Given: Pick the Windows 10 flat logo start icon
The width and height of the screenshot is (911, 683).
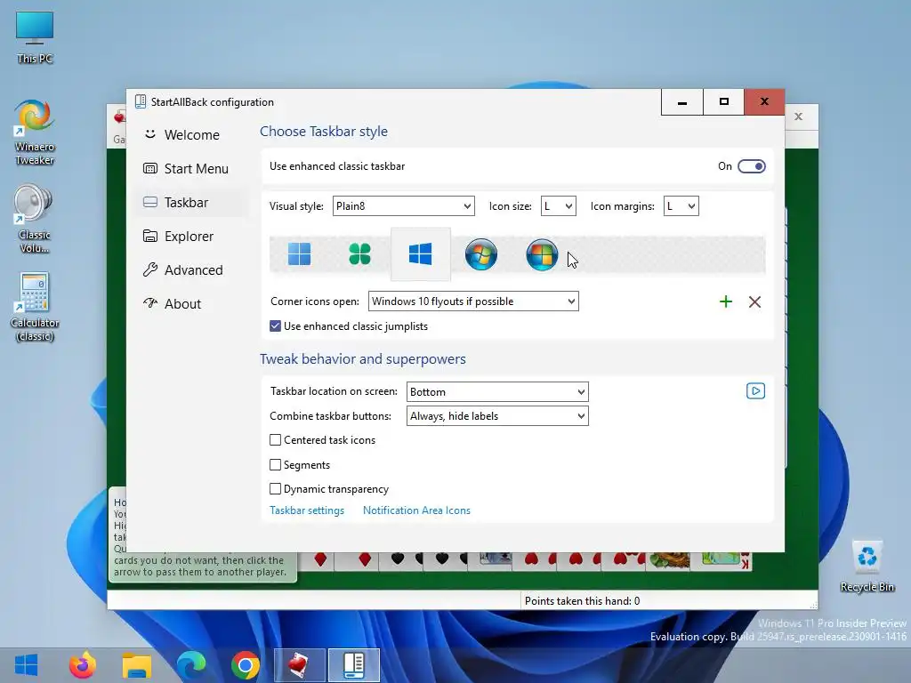Looking at the screenshot, I should [420, 253].
